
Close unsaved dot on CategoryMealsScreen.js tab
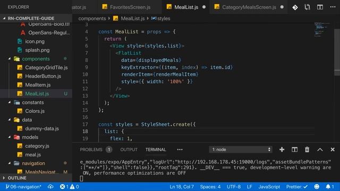click(x=282, y=7)
